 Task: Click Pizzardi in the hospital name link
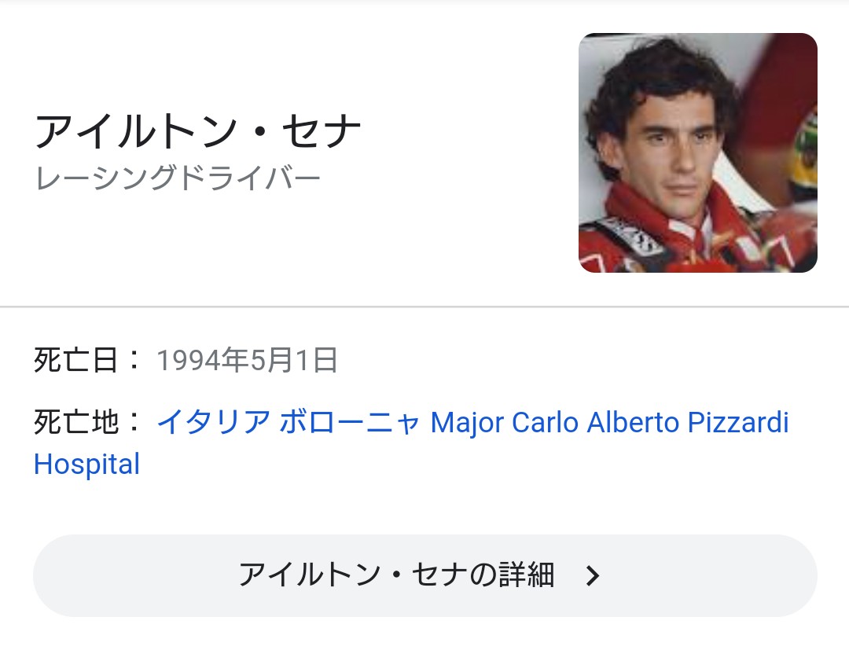point(738,423)
